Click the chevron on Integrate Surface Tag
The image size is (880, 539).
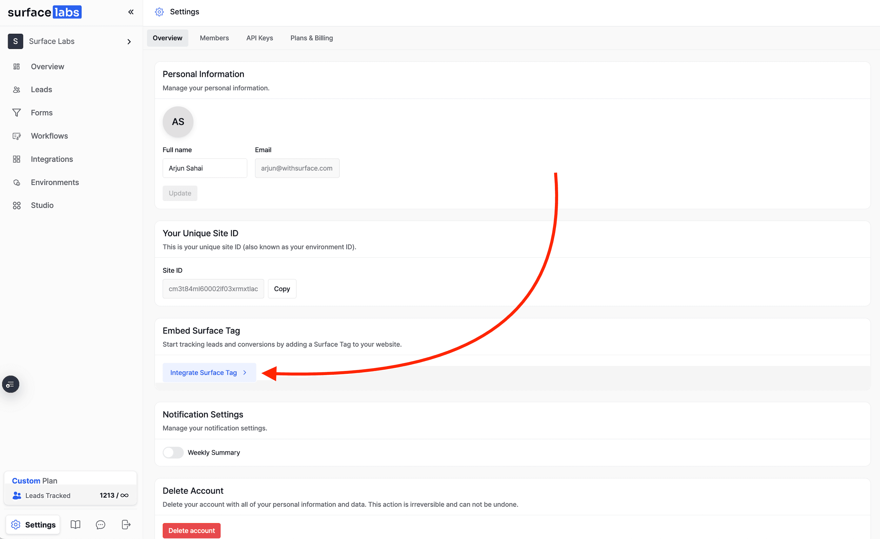click(245, 373)
